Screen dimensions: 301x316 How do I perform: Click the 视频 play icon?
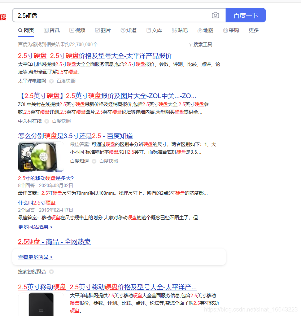71,30
